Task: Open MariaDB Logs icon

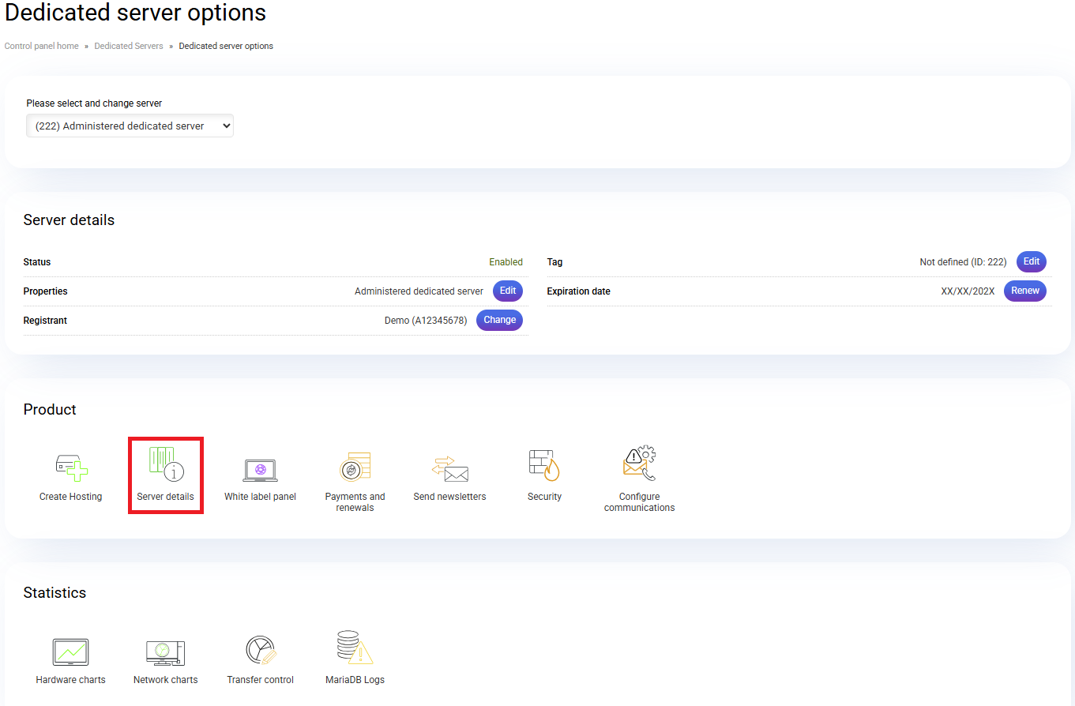Action: tap(355, 649)
